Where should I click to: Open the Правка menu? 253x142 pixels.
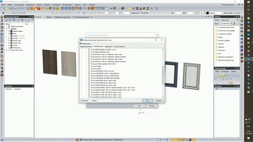[x=9, y=5]
